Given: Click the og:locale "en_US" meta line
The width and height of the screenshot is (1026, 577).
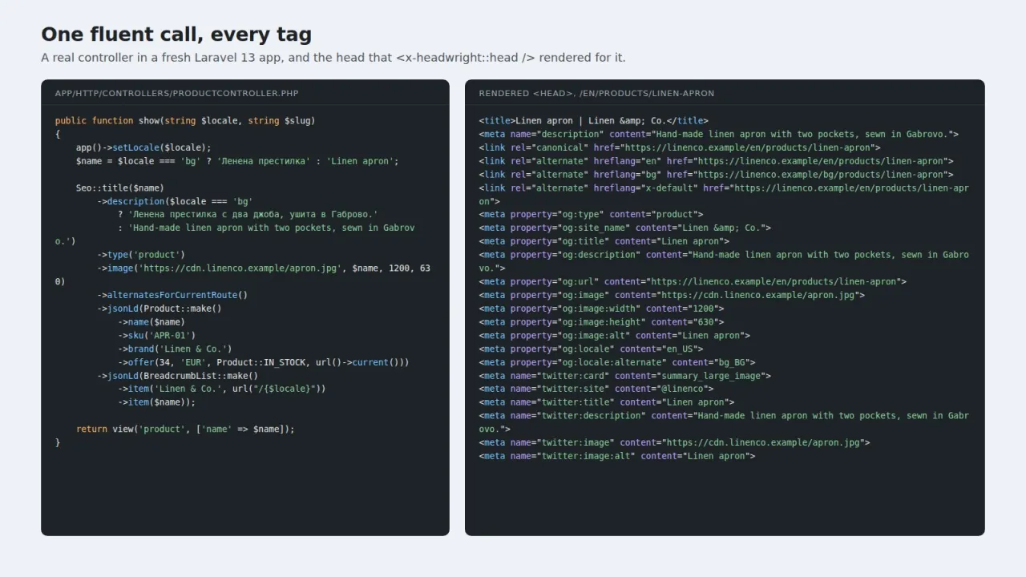Looking at the screenshot, I should 591,349.
